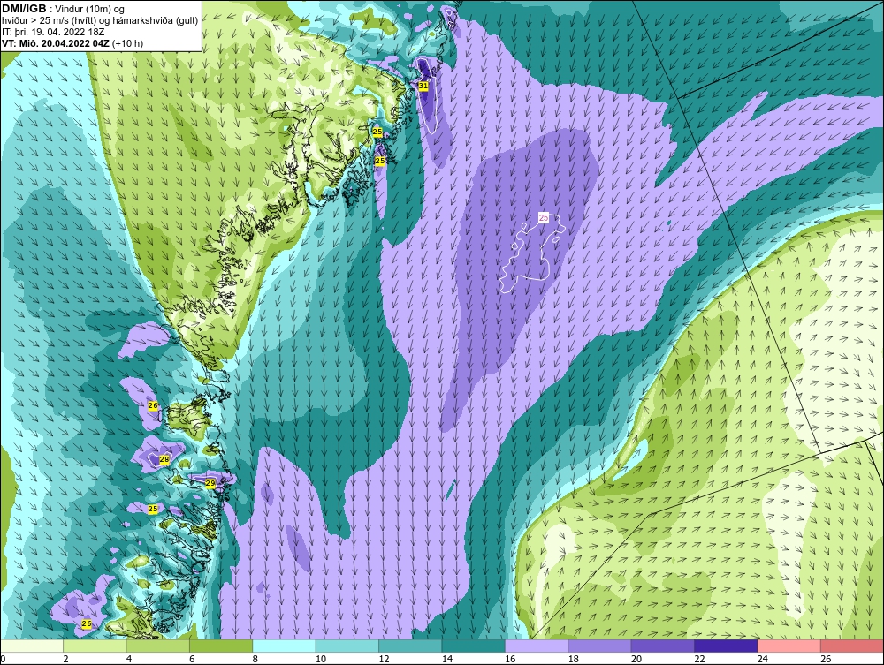Screen dimensions: 884x665
Task: Click the 4–6 m/s legend color band
Action: [158, 646]
